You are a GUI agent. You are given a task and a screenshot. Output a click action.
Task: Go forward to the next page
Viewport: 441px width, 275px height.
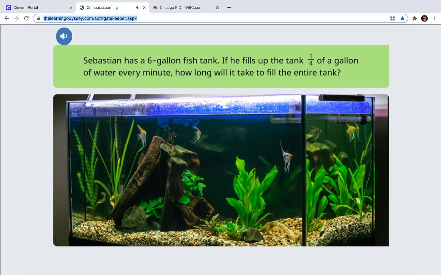coord(17,18)
